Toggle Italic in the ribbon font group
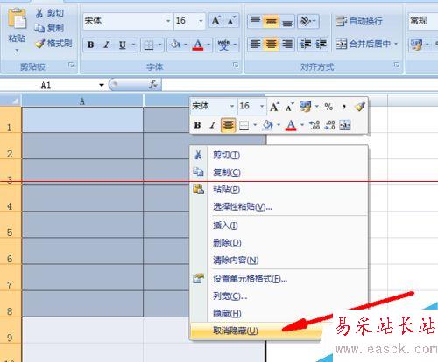Image resolution: width=438 pixels, height=362 pixels. pyautogui.click(x=107, y=45)
